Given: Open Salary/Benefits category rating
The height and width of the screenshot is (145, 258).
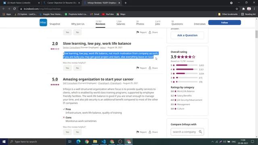Looking at the screenshot, I should [x=181, y=96].
